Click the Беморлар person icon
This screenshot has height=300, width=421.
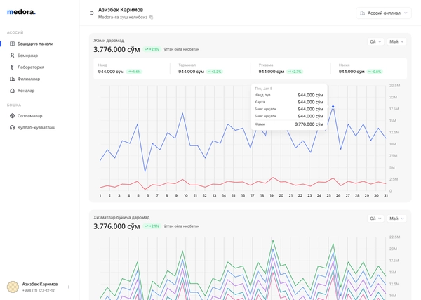[x=12, y=56]
